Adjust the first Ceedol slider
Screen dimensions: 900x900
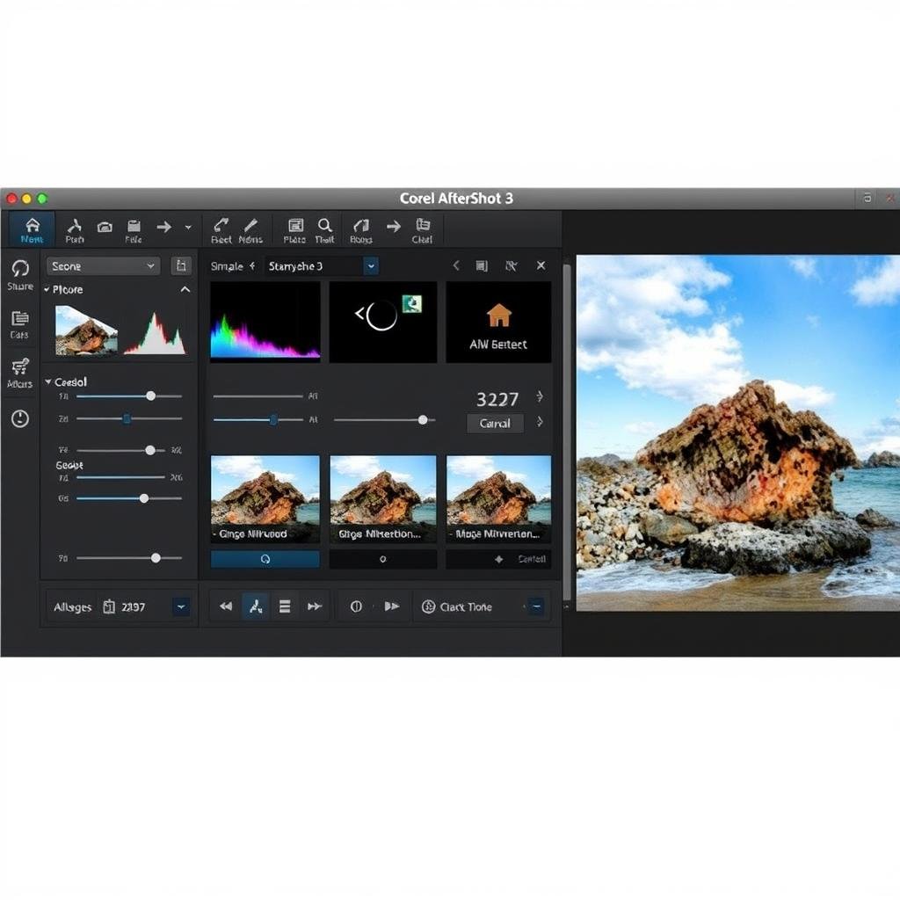click(x=150, y=396)
